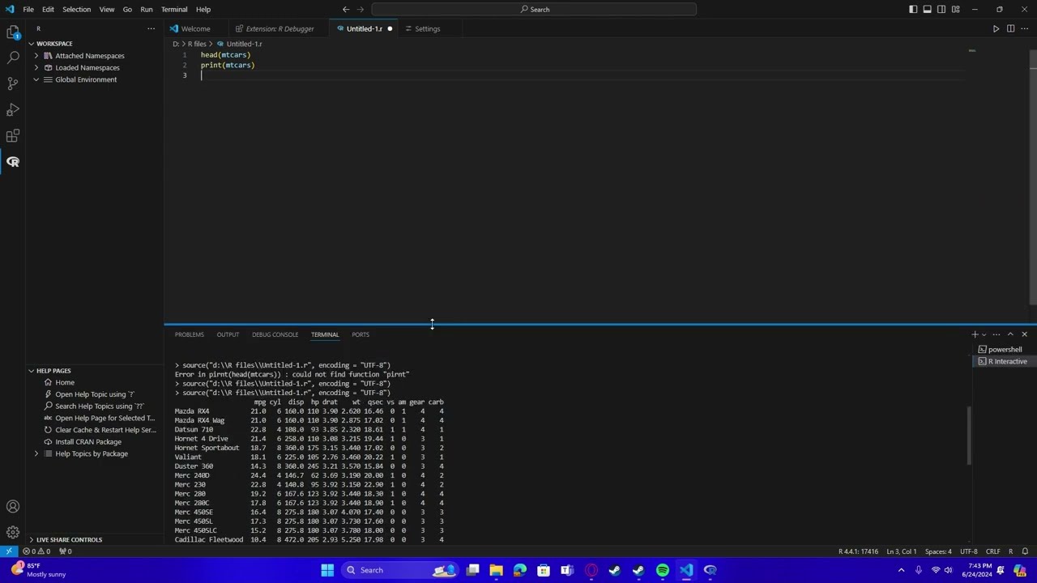Open Spotify from the taskbar

[x=662, y=570]
